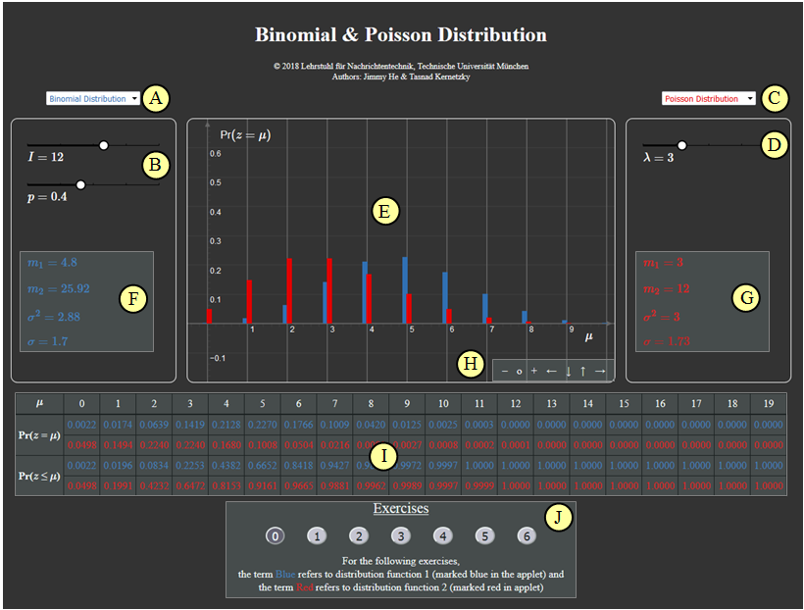The image size is (804, 610).
Task: Pan the graph up with up arrow
Action: pyautogui.click(x=583, y=371)
